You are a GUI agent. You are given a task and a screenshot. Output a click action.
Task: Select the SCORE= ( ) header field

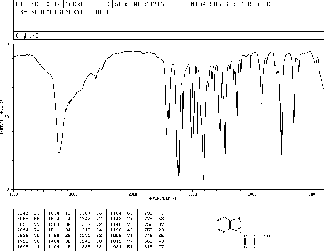[x=88, y=4]
